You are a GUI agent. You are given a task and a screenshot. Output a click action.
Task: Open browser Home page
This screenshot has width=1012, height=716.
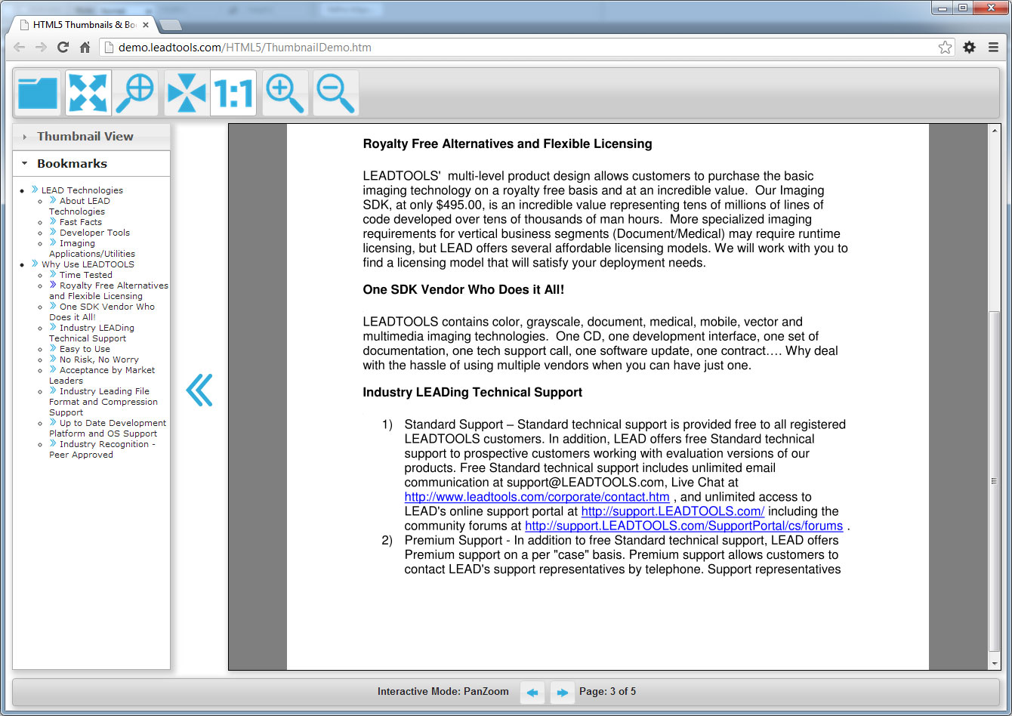point(85,47)
